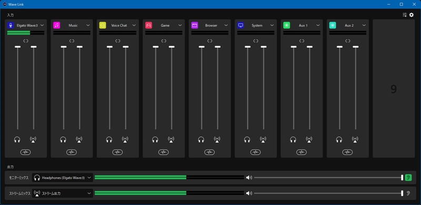Expand the Voice Chat channel dropdown arrow
Image resolution: width=421 pixels, height=205 pixels.
(x=134, y=25)
